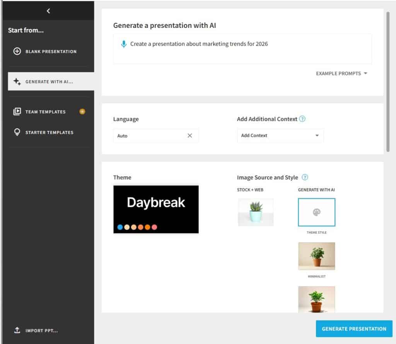Click the premium star badge on Team Templates

tap(82, 112)
